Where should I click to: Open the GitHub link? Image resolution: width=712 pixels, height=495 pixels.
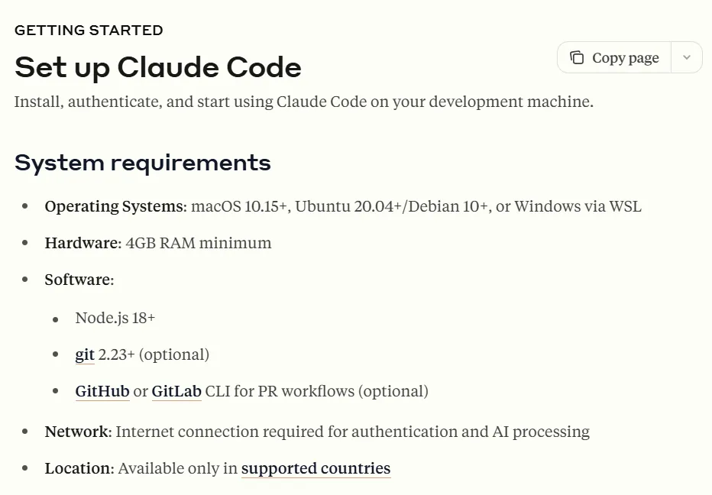(102, 391)
